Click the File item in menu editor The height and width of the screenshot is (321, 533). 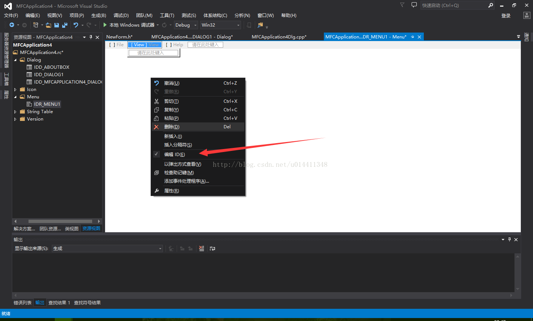coord(117,45)
